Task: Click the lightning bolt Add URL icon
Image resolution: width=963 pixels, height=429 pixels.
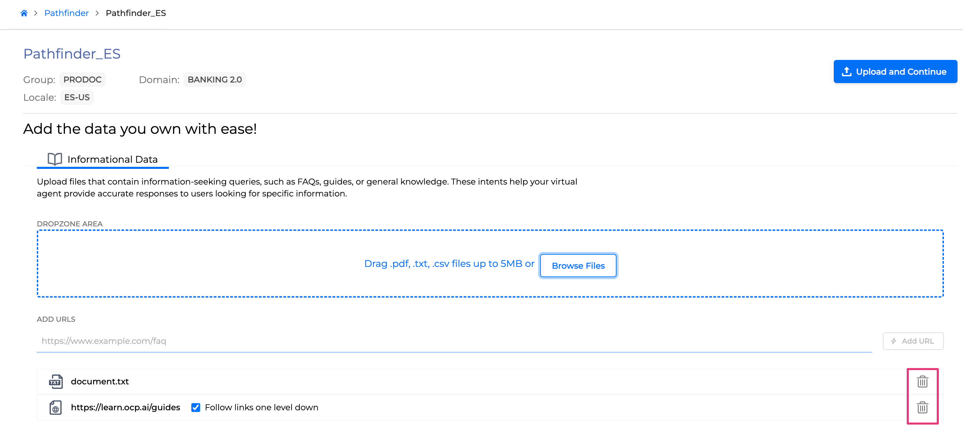Action: [894, 341]
